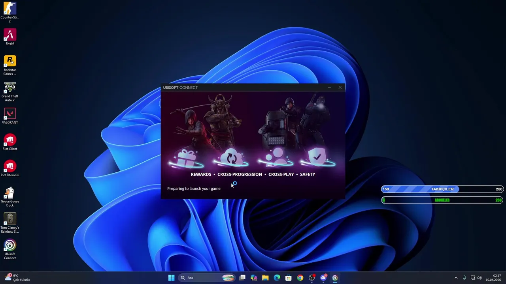Close the Ubisoft Connect launcher window
This screenshot has width=506, height=284.
pyautogui.click(x=340, y=88)
